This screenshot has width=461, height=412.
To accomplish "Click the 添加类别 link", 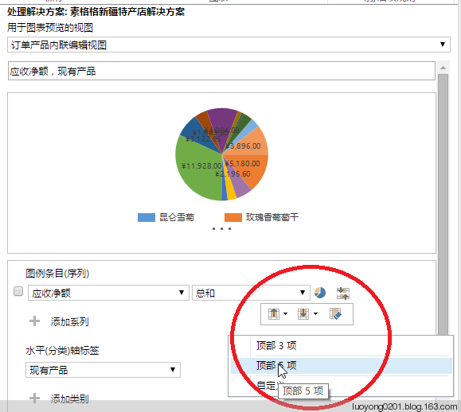I will [69, 398].
